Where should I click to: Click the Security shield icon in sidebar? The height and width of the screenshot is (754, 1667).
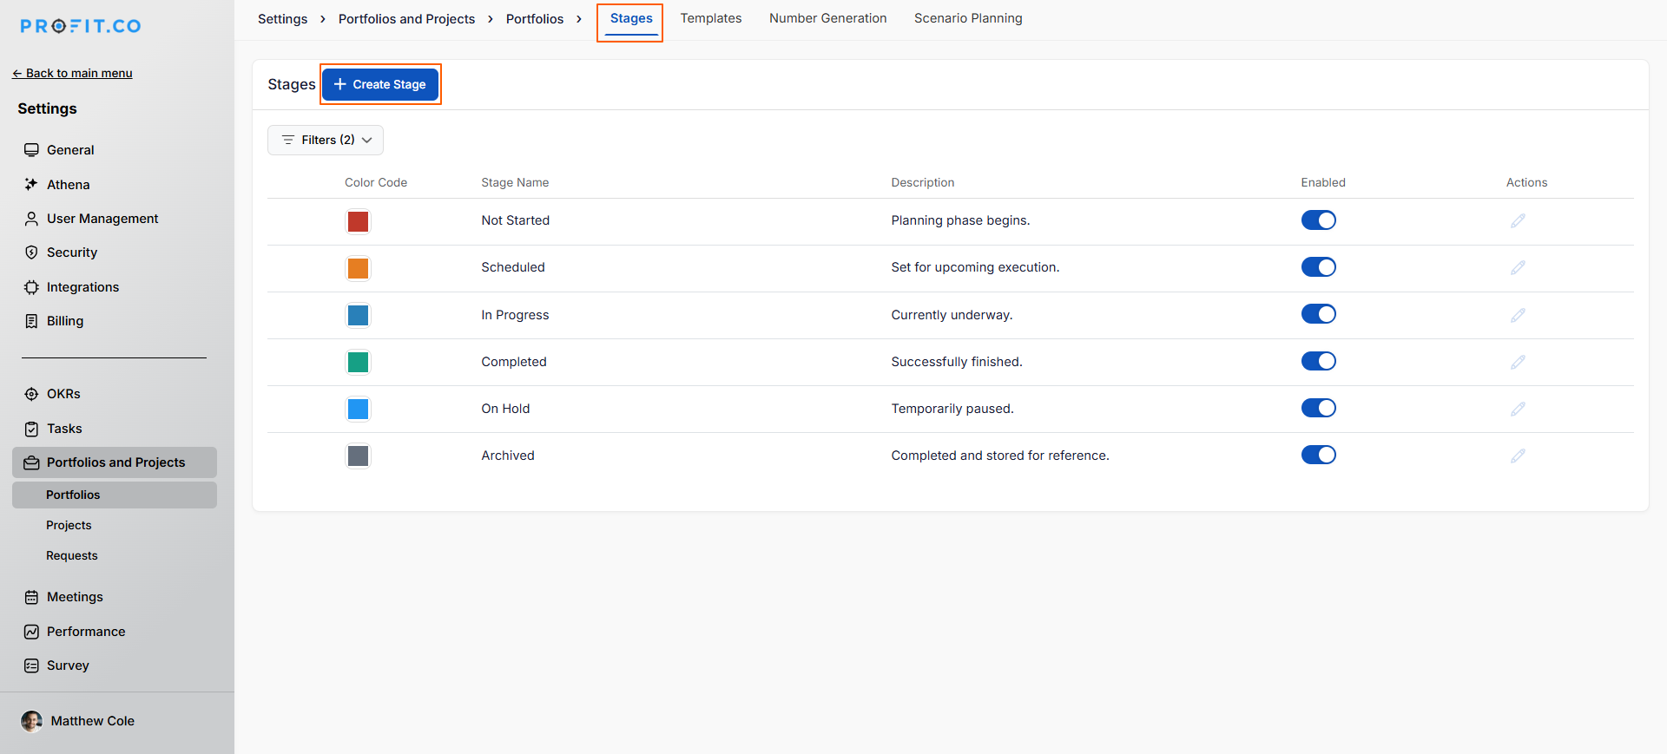coord(31,252)
